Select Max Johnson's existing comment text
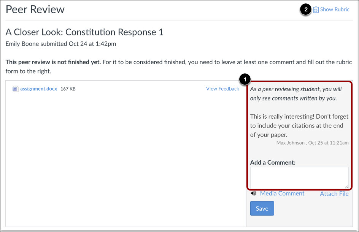The width and height of the screenshot is (359, 232). click(299, 125)
